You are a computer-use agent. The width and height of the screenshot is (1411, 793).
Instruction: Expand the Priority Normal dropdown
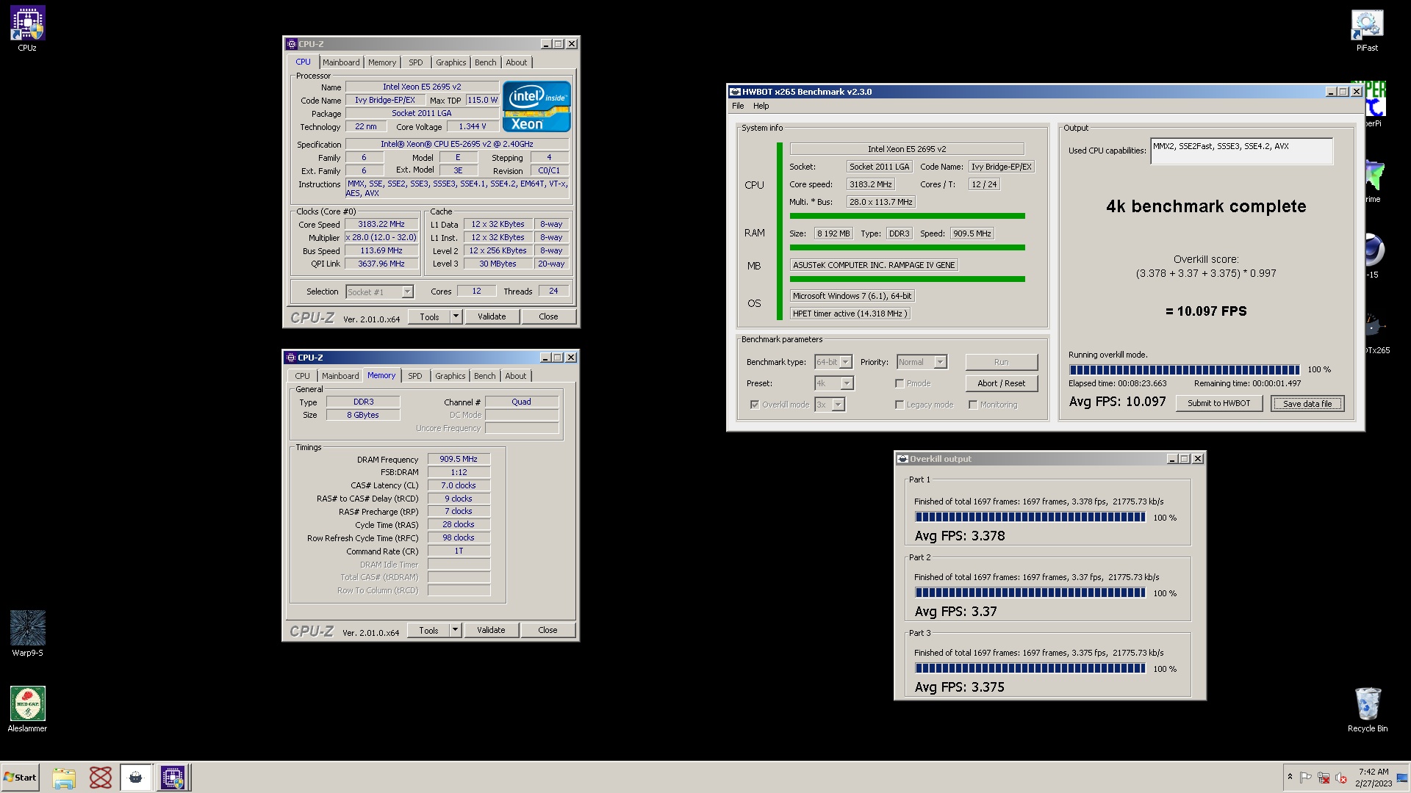tap(940, 362)
